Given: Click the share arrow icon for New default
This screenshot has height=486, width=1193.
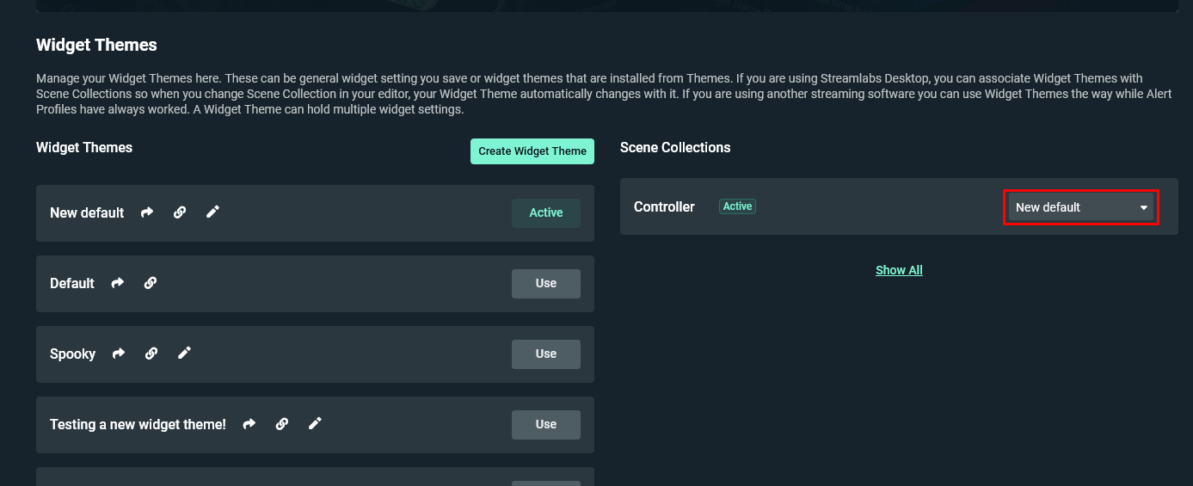Looking at the screenshot, I should [147, 212].
